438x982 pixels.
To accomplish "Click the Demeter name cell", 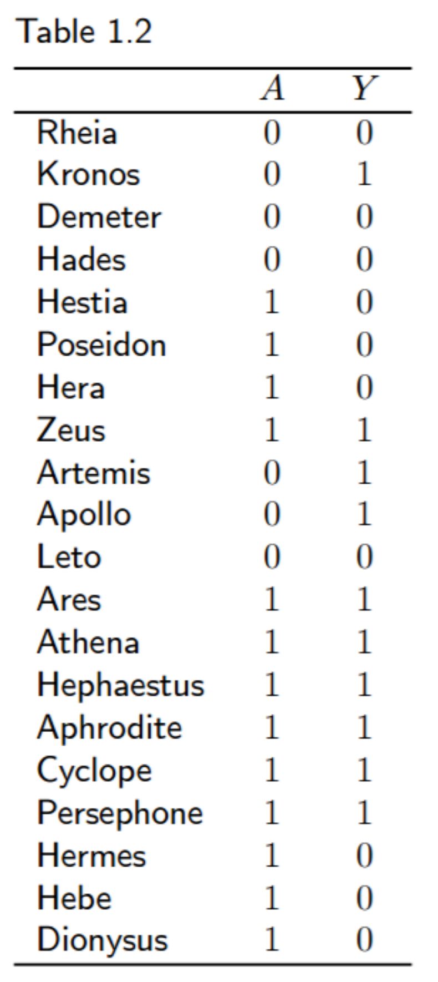I will 99,217.
